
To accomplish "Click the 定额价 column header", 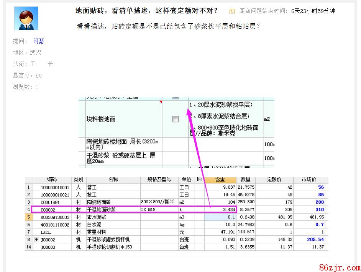I will [x=274, y=180].
